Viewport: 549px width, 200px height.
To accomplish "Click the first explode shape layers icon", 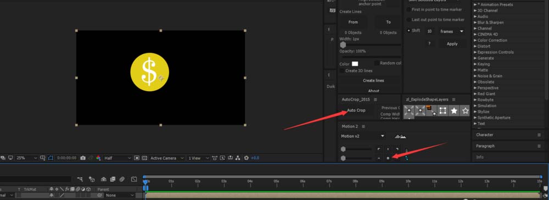I will [x=409, y=111].
